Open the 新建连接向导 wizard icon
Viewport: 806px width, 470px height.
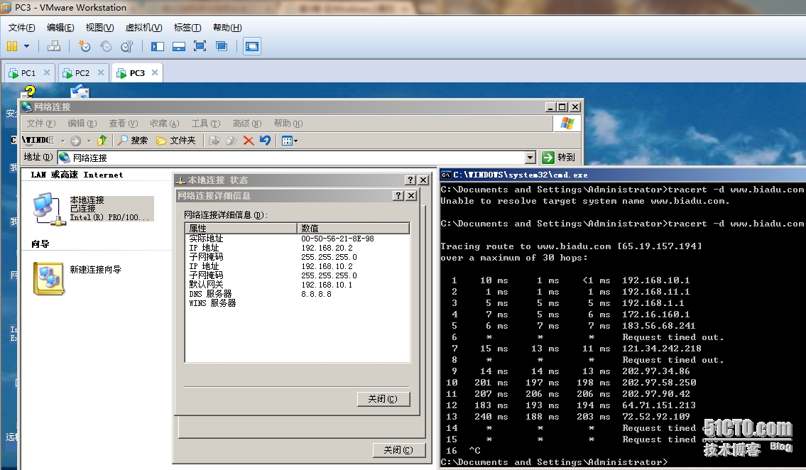click(x=49, y=278)
